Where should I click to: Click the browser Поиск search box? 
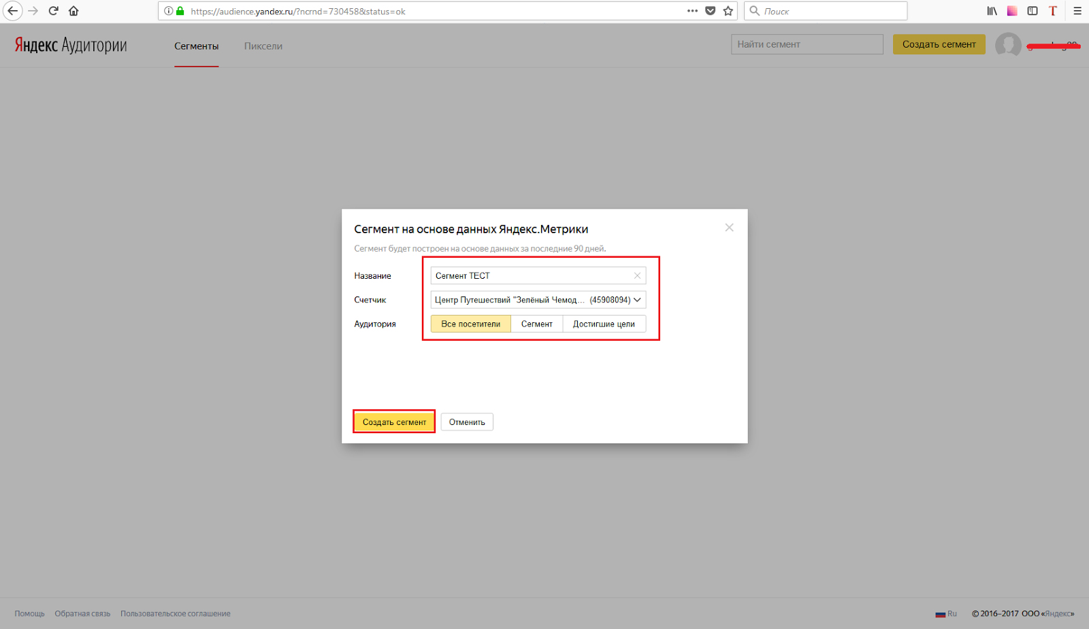[x=826, y=11]
